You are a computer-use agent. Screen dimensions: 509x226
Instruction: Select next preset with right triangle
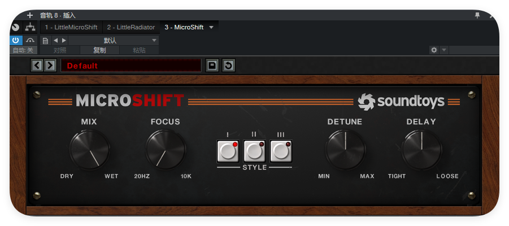pos(64,41)
